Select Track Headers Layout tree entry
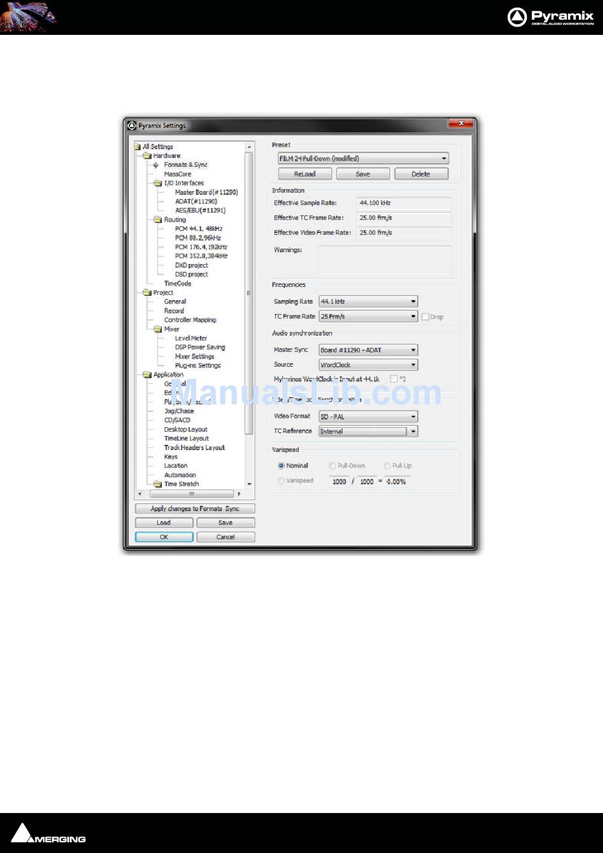The image size is (603, 853). click(195, 447)
